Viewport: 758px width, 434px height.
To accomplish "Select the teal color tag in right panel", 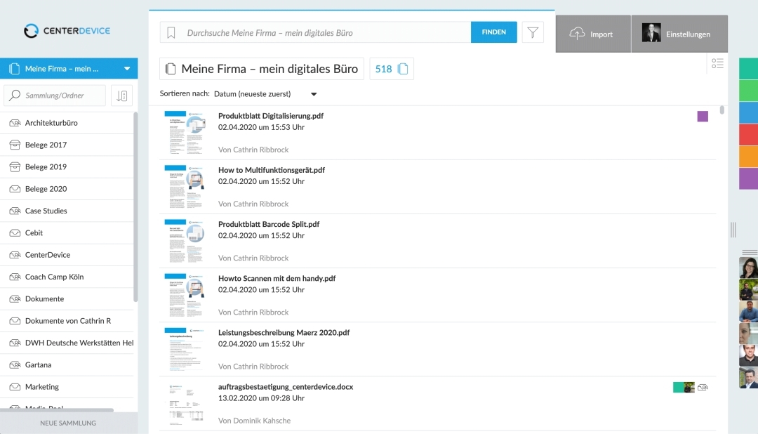I will [x=748, y=69].
